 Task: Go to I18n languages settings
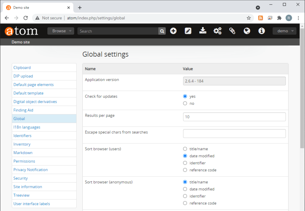tap(44, 127)
